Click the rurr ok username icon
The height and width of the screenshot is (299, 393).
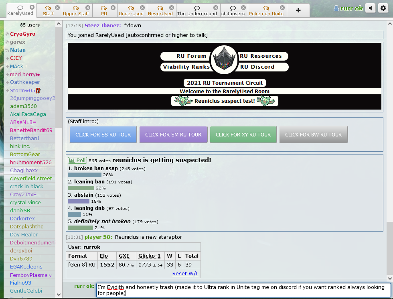click(336, 8)
